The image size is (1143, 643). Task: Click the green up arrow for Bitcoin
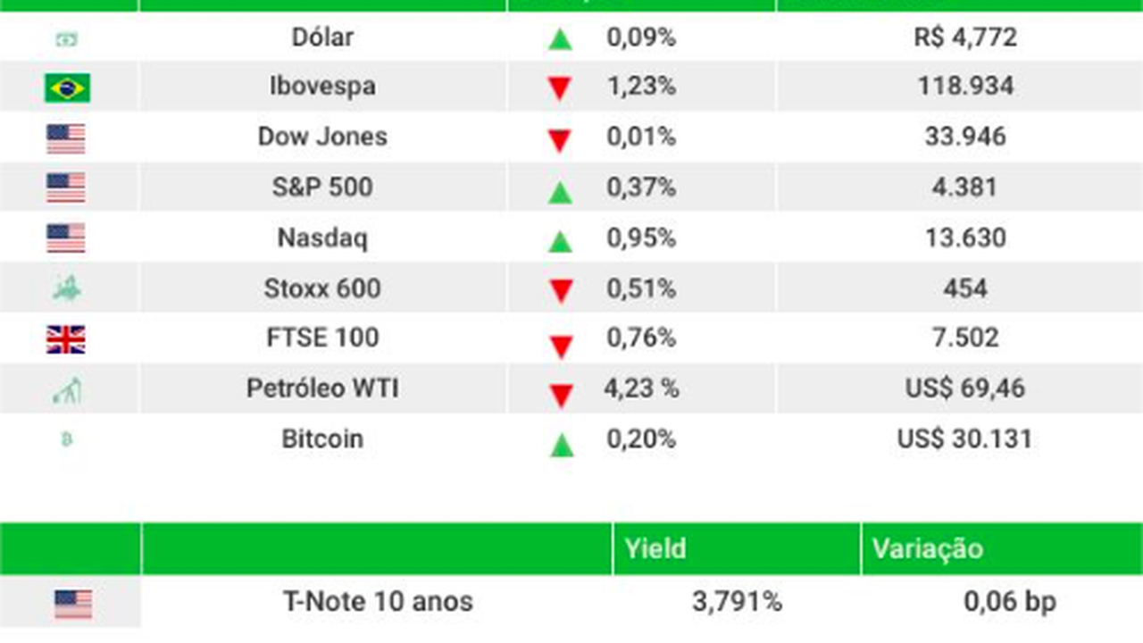coord(560,444)
